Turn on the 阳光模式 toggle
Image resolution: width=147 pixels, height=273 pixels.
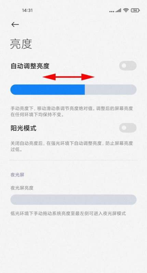(128, 128)
